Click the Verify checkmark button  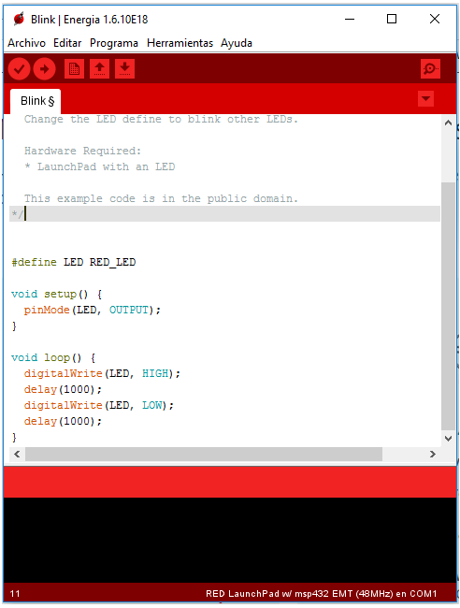click(19, 69)
